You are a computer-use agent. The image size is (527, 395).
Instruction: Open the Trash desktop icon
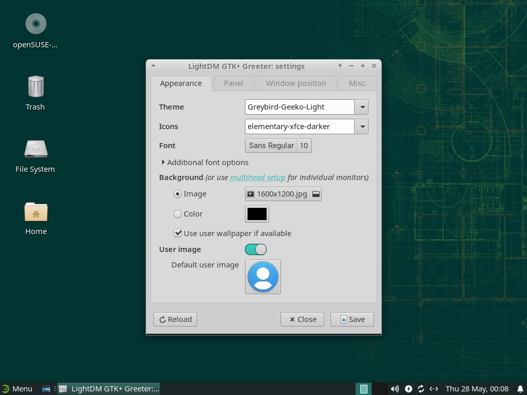tap(36, 86)
